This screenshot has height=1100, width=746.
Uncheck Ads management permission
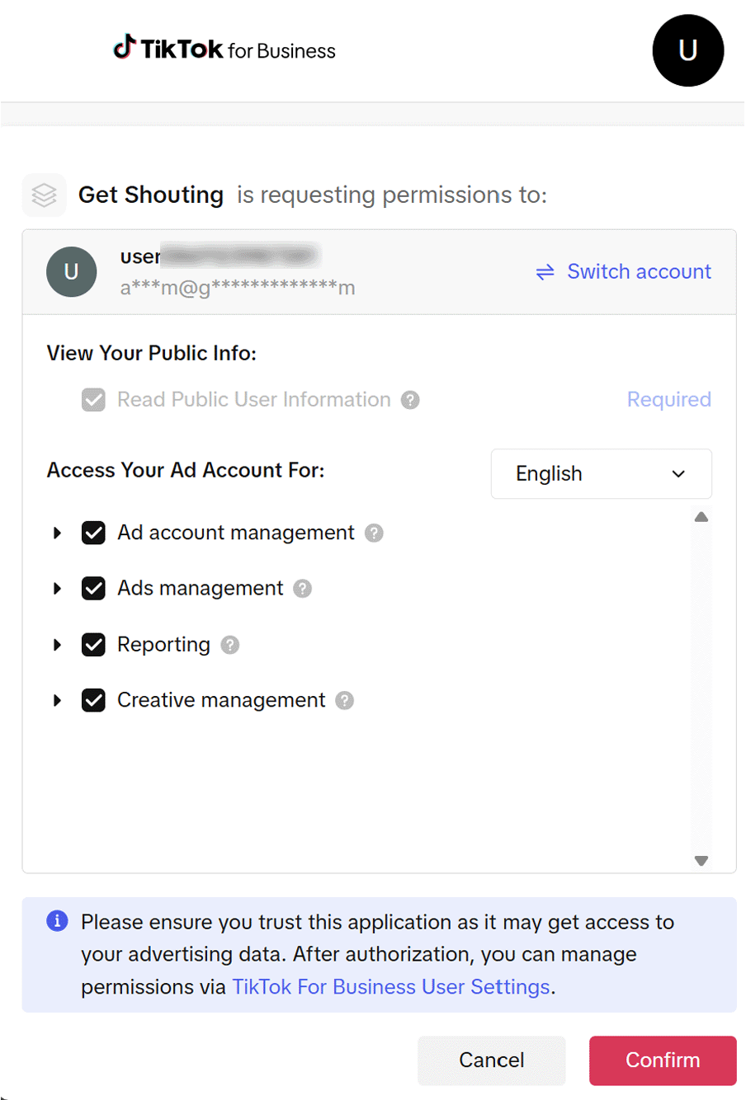pos(93,589)
